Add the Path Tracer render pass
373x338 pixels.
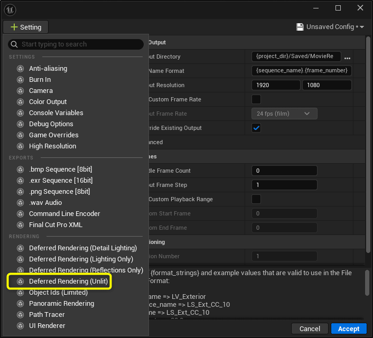pyautogui.click(x=47, y=315)
